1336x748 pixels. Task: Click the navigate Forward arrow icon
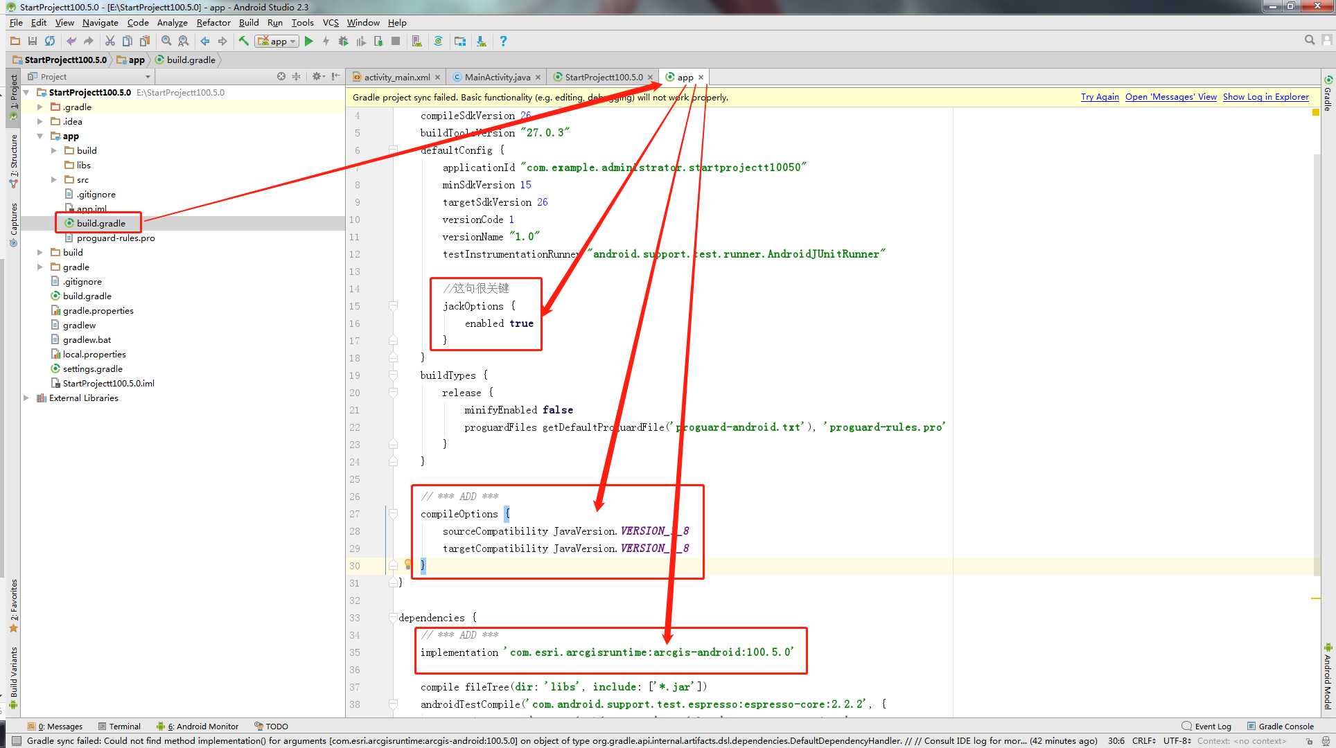[x=222, y=42]
